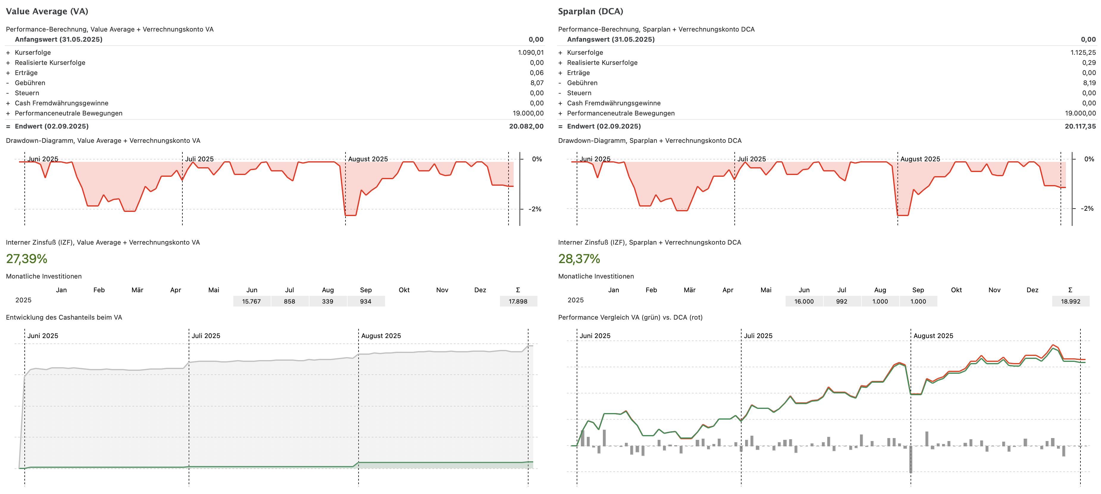Click Juli 2025 marker in Cashanteil chart

click(x=206, y=336)
